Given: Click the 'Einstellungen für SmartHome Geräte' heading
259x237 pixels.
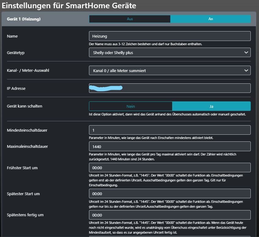Looking at the screenshot, I should (x=69, y=5).
